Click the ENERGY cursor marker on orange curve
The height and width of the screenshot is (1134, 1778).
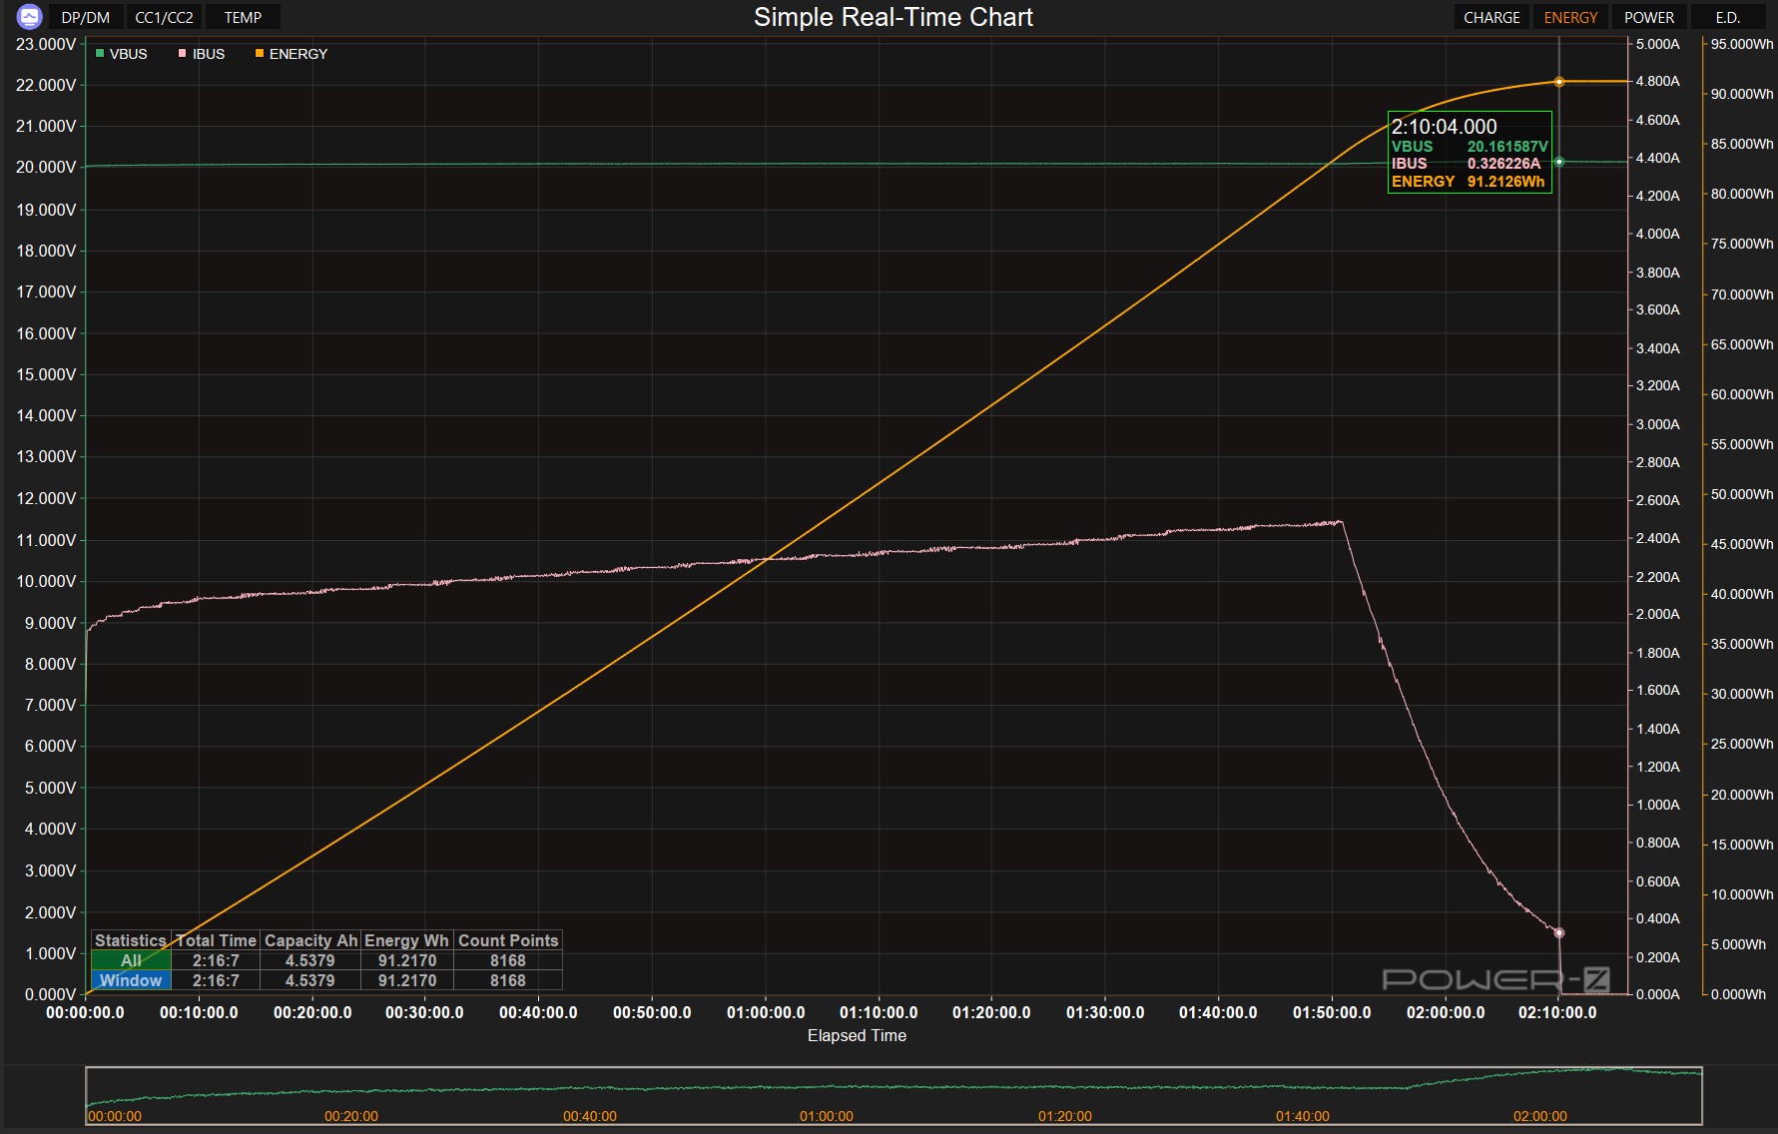click(x=1558, y=82)
